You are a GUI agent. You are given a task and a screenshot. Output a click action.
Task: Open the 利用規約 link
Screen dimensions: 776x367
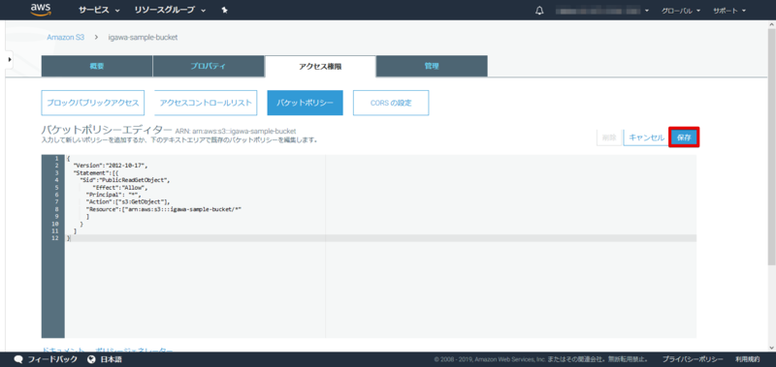click(x=747, y=359)
